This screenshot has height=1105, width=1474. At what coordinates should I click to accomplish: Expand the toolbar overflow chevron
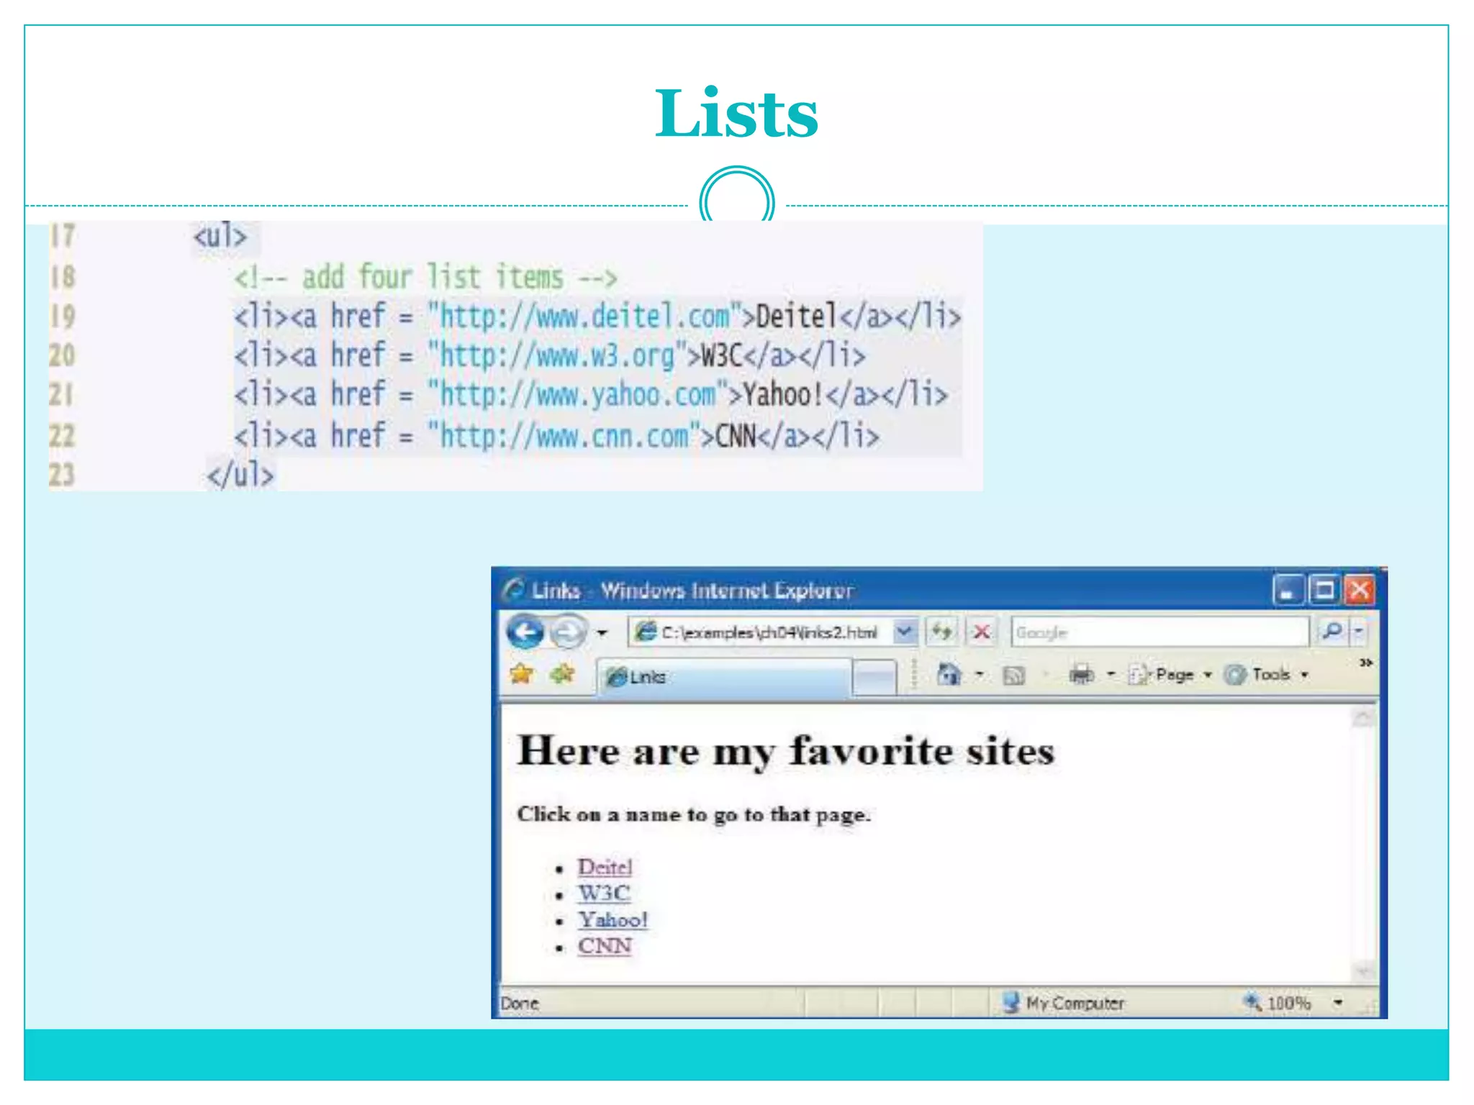(1365, 663)
